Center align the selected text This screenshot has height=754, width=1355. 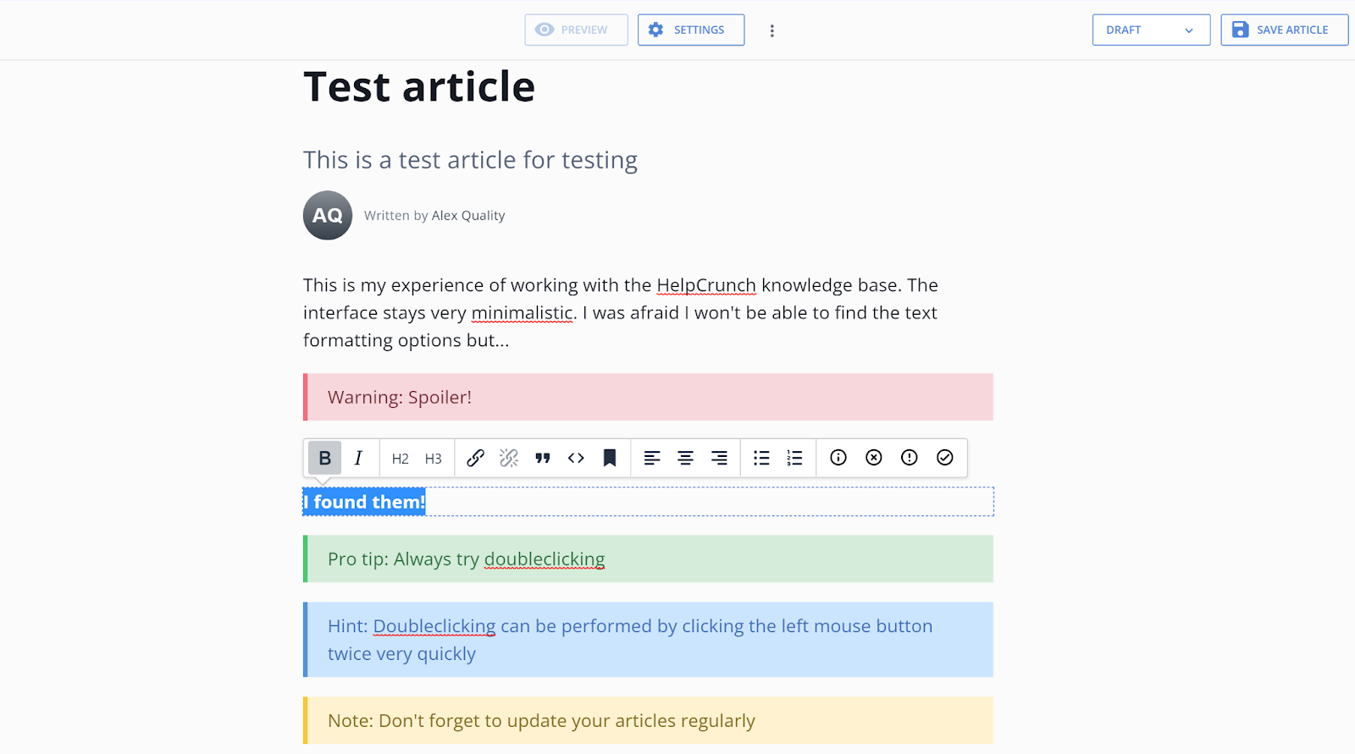tap(685, 458)
